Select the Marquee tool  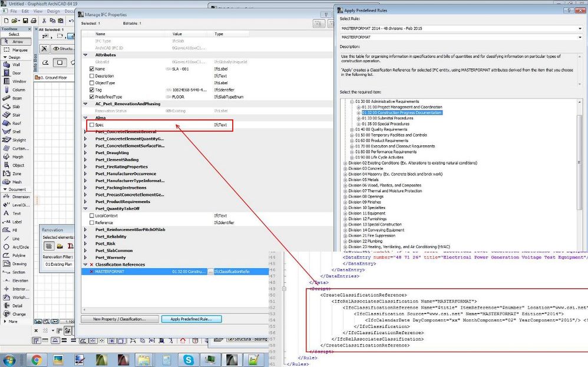[16, 50]
